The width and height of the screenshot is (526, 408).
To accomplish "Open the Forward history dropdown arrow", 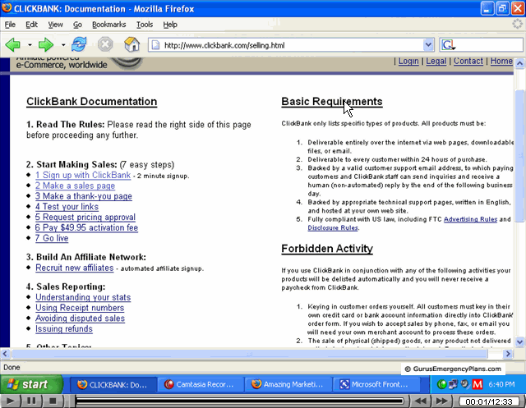I will pyautogui.click(x=63, y=44).
